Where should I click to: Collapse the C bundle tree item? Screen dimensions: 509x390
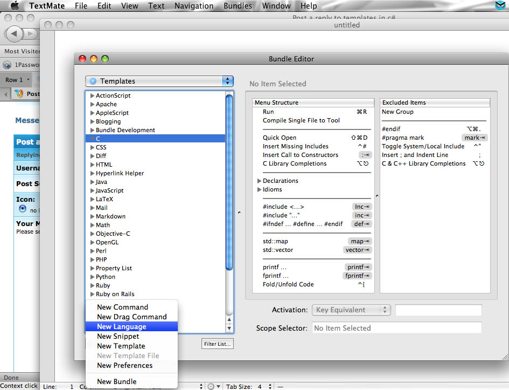click(x=93, y=139)
